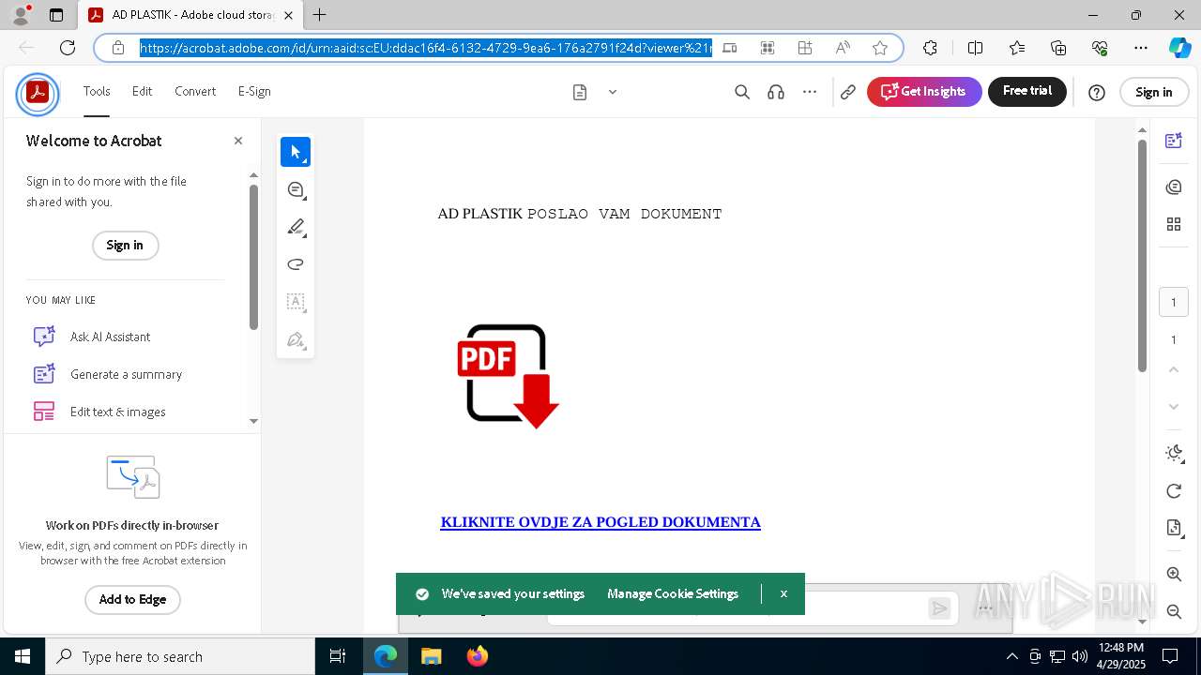The width and height of the screenshot is (1201, 675).
Task: Select Generate a summary
Action: 126,374
